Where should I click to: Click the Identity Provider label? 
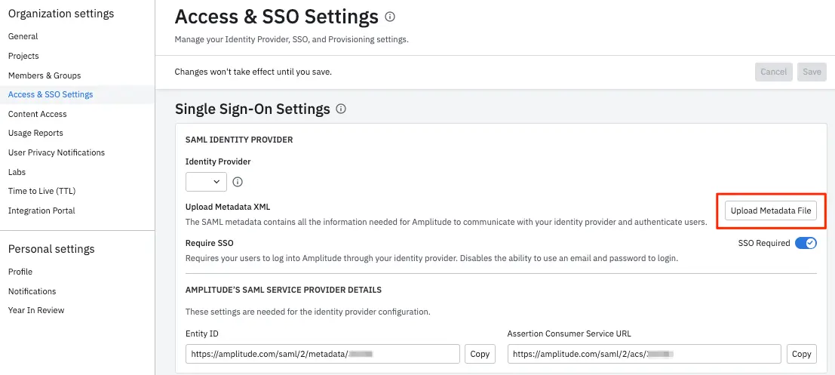point(218,161)
